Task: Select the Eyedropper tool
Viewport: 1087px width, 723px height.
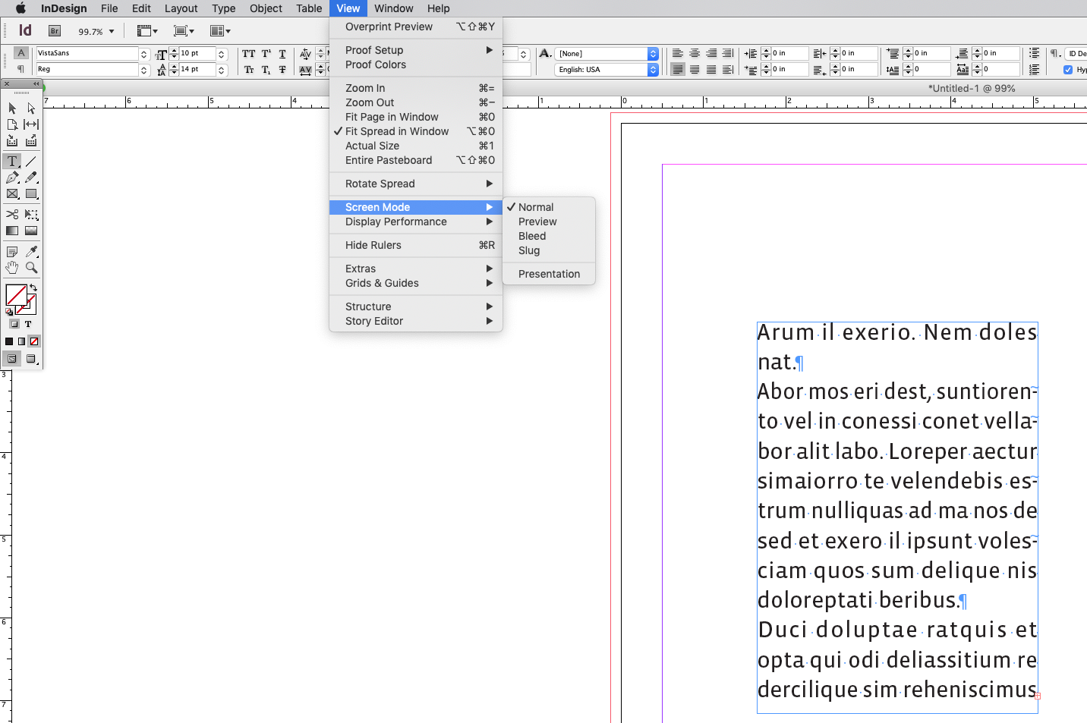Action: pyautogui.click(x=31, y=250)
